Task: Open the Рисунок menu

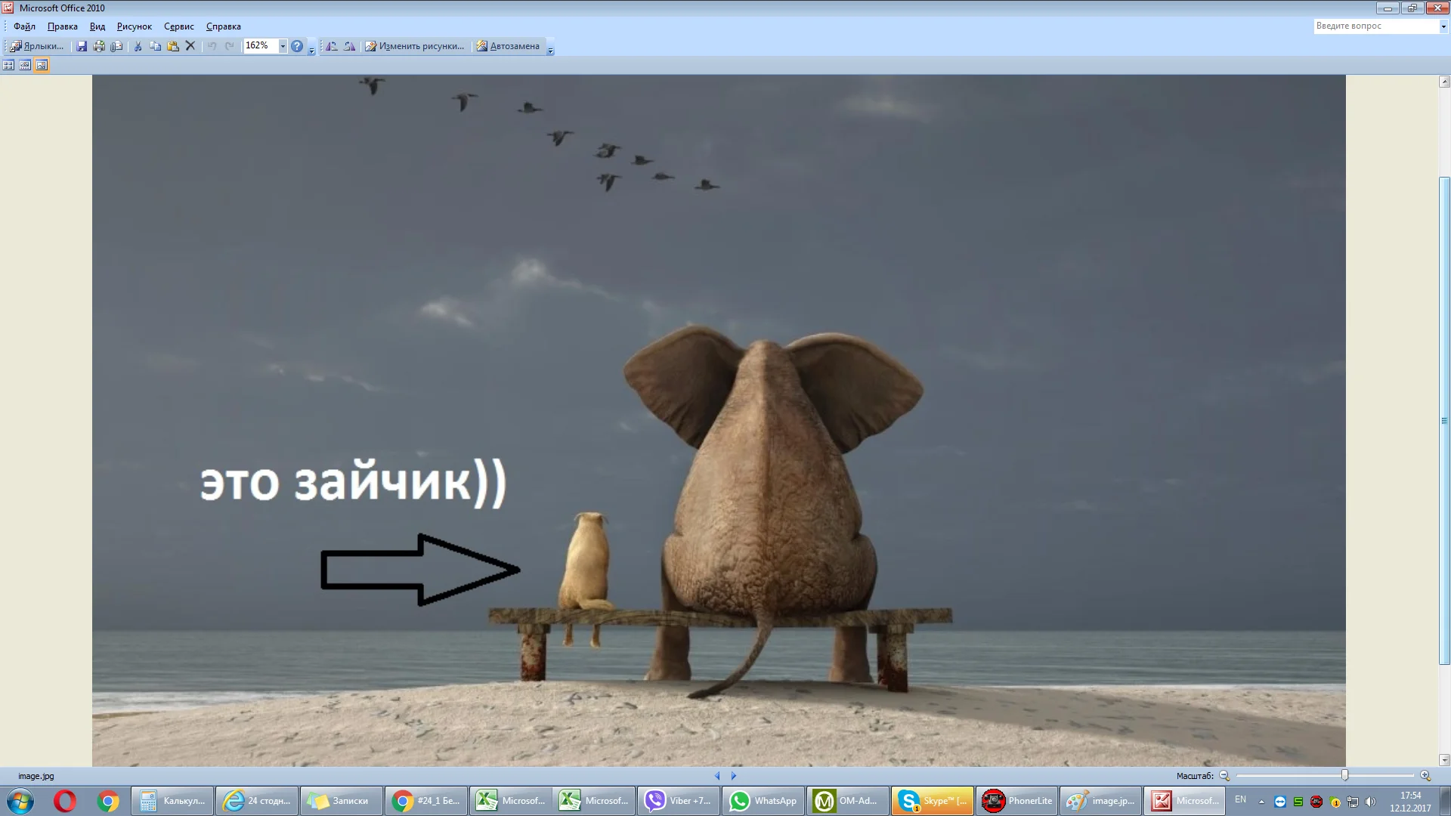Action: pyautogui.click(x=134, y=26)
